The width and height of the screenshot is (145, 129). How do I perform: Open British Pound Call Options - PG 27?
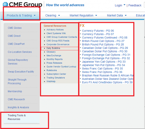click(x=103, y=41)
